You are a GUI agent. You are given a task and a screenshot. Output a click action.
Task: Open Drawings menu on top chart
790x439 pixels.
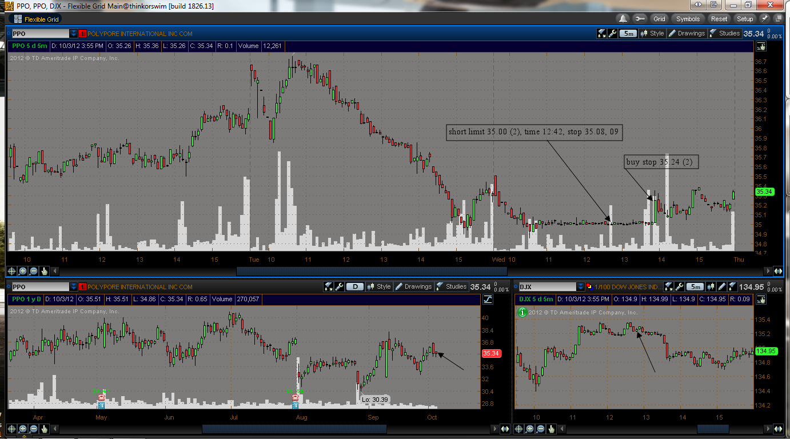point(687,33)
